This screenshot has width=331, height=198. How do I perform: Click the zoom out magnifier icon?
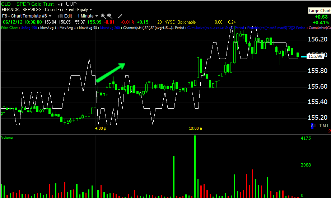[x=110, y=16]
